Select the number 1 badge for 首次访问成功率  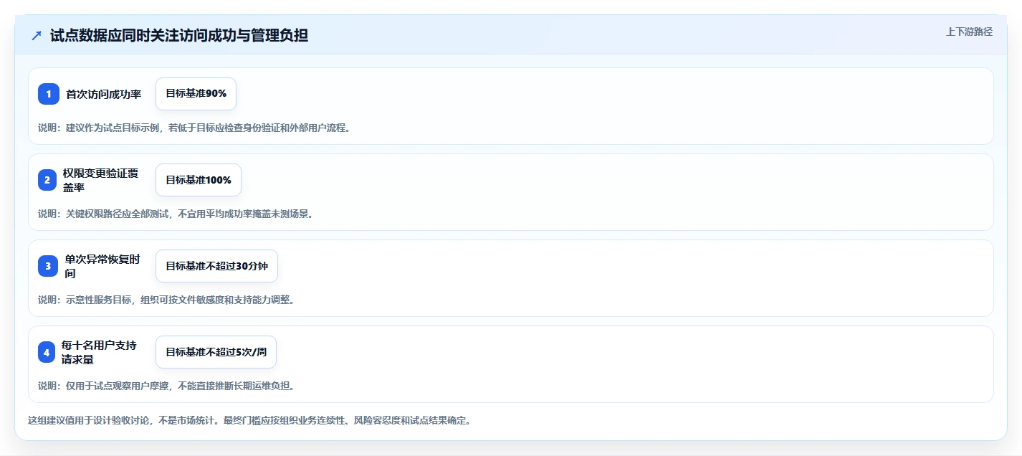pyautogui.click(x=49, y=94)
